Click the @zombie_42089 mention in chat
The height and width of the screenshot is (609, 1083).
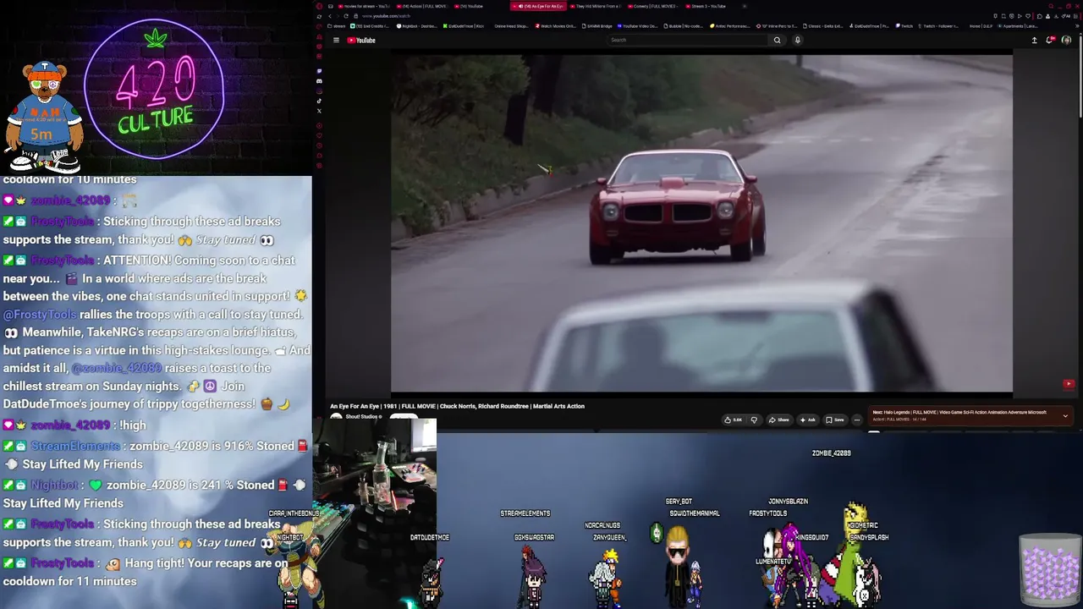click(116, 368)
